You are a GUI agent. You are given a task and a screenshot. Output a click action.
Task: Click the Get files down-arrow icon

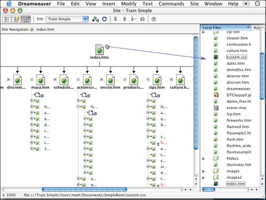pos(115,19)
